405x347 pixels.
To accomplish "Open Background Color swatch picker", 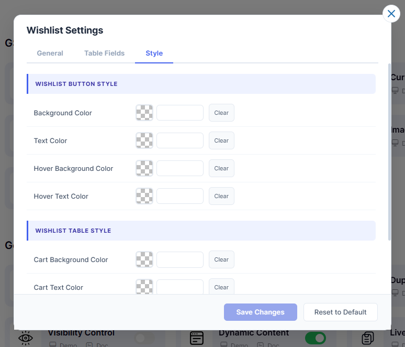I will coord(144,113).
